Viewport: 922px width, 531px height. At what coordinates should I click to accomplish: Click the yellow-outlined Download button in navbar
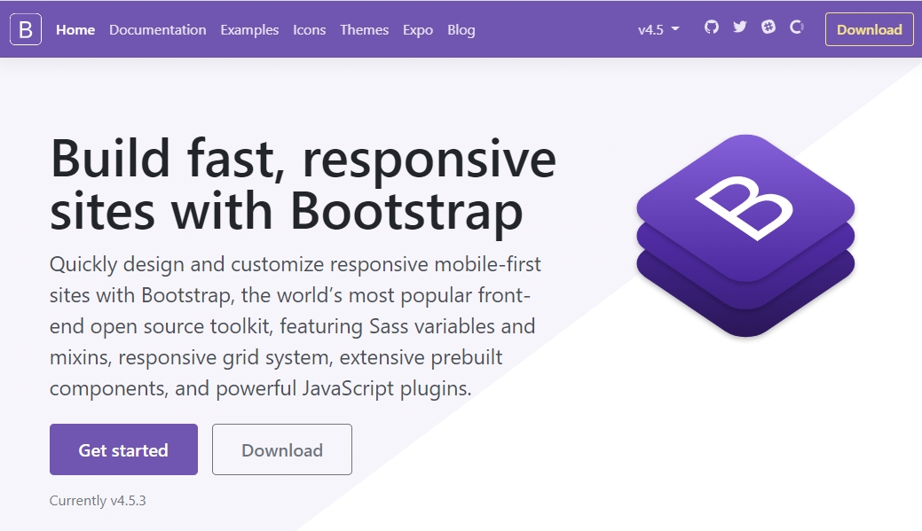[x=869, y=29]
